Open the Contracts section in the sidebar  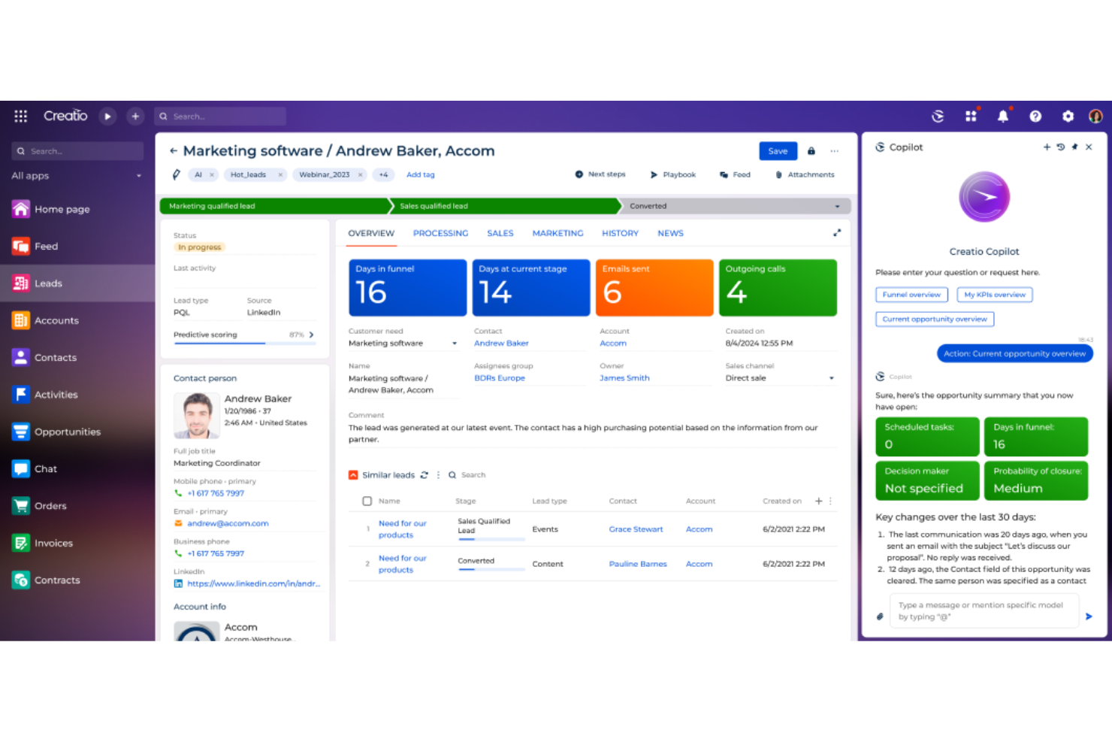pos(57,580)
